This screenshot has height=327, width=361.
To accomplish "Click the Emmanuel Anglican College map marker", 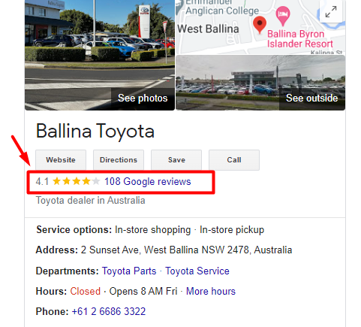I will (x=179, y=7).
